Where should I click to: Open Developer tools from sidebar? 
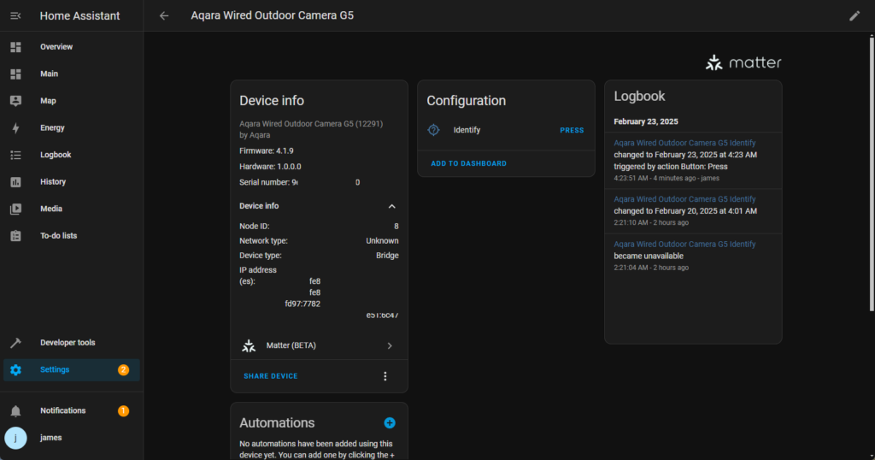pos(68,343)
